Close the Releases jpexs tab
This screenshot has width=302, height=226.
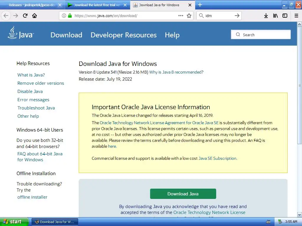60,5
